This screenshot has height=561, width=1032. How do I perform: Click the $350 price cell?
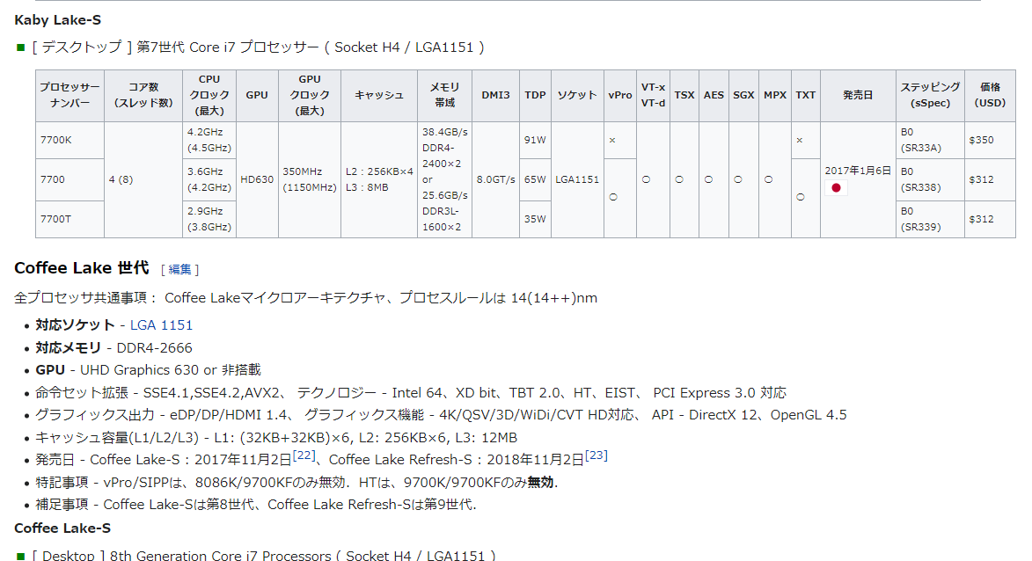990,140
